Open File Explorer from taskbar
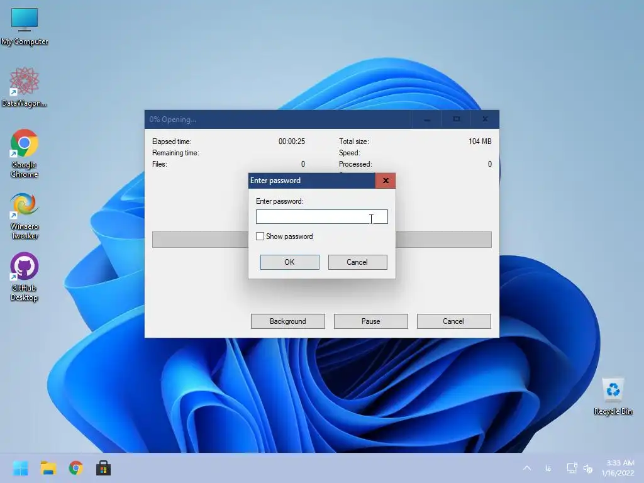Viewport: 644px width, 483px height. [x=48, y=468]
